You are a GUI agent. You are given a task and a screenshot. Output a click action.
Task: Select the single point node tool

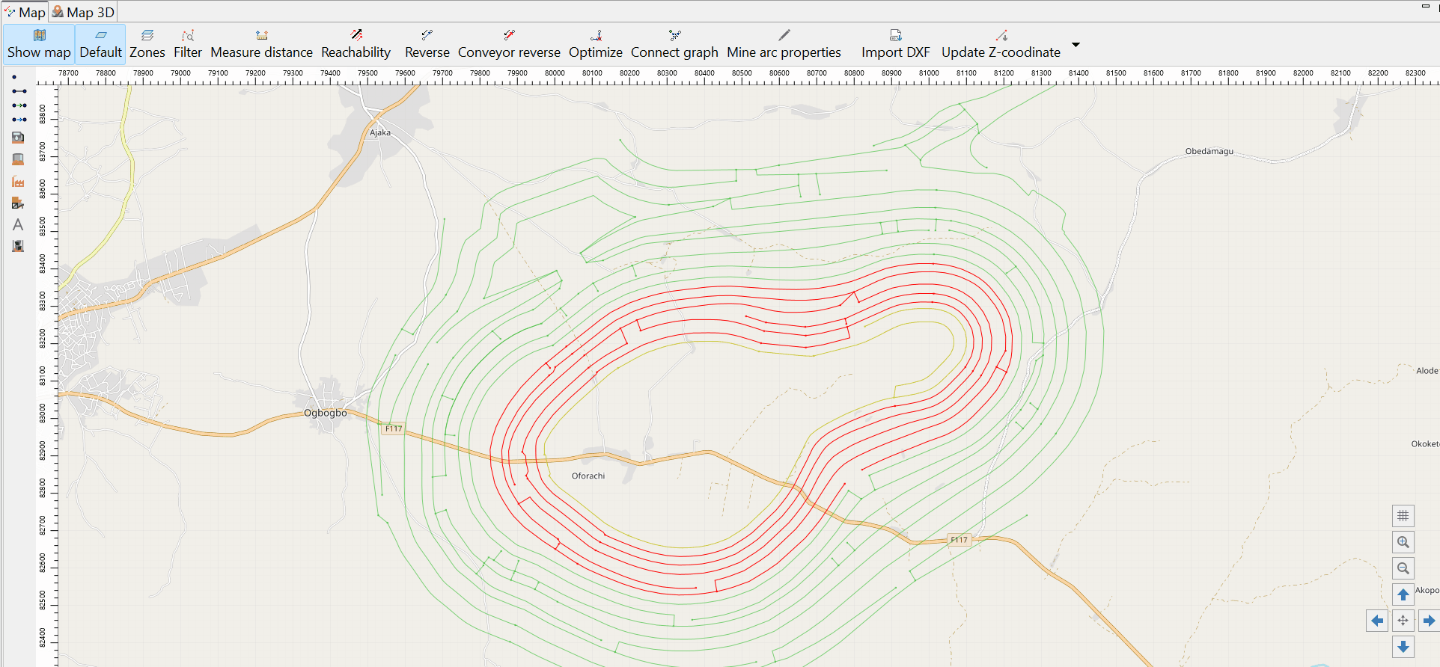[14, 77]
